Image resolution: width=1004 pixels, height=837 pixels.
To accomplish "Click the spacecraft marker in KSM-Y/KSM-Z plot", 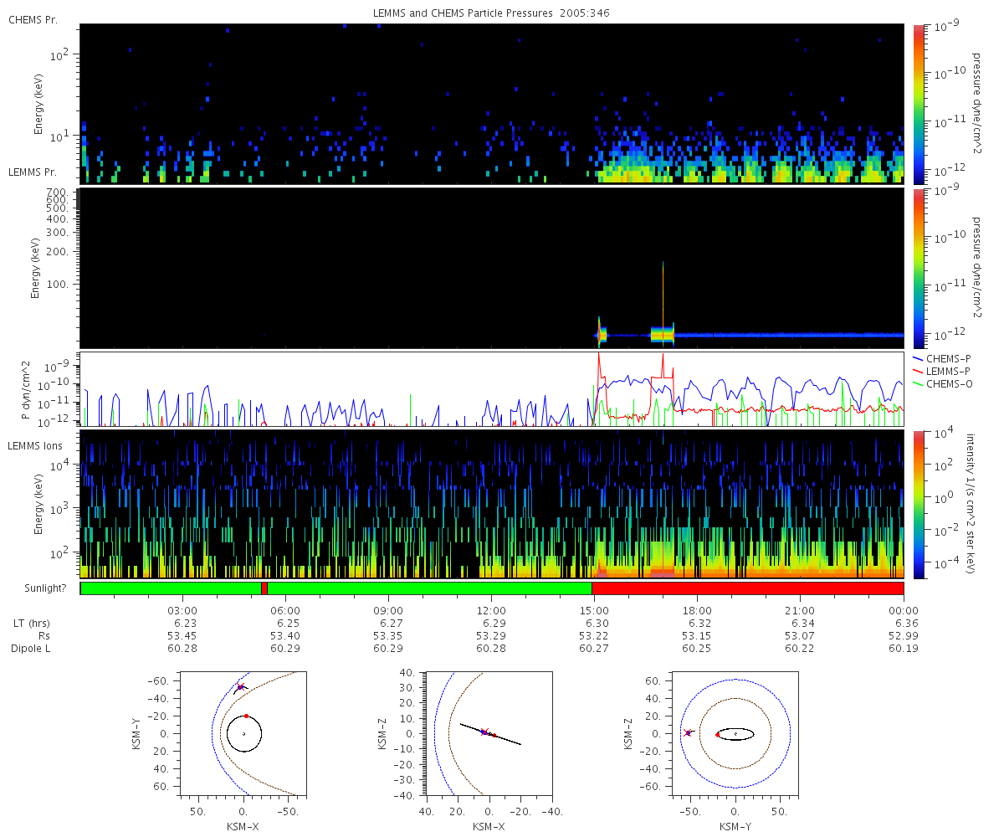I will (688, 732).
